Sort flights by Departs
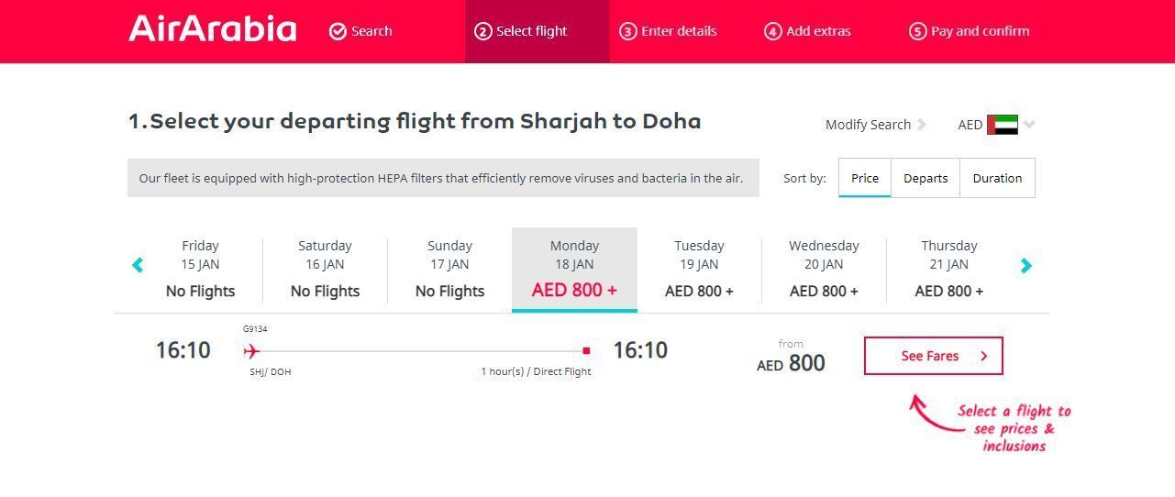The height and width of the screenshot is (497, 1175). click(x=926, y=178)
